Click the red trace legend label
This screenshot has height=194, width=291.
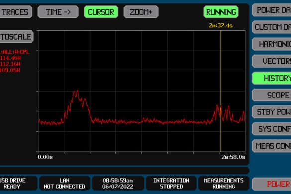tap(14, 52)
